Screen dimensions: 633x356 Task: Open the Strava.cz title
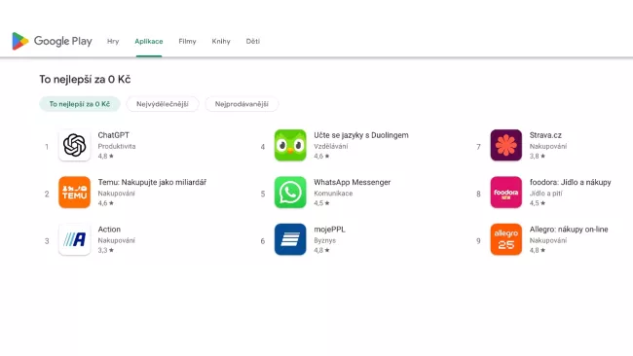tap(545, 135)
